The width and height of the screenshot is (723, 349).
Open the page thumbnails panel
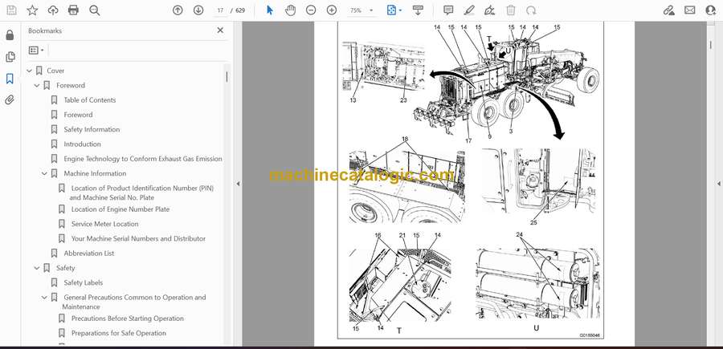(x=10, y=57)
